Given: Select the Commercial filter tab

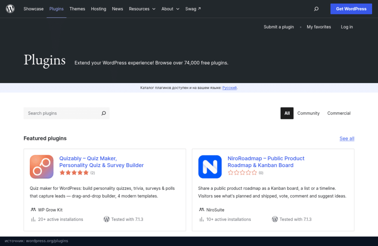Looking at the screenshot, I should (x=339, y=113).
